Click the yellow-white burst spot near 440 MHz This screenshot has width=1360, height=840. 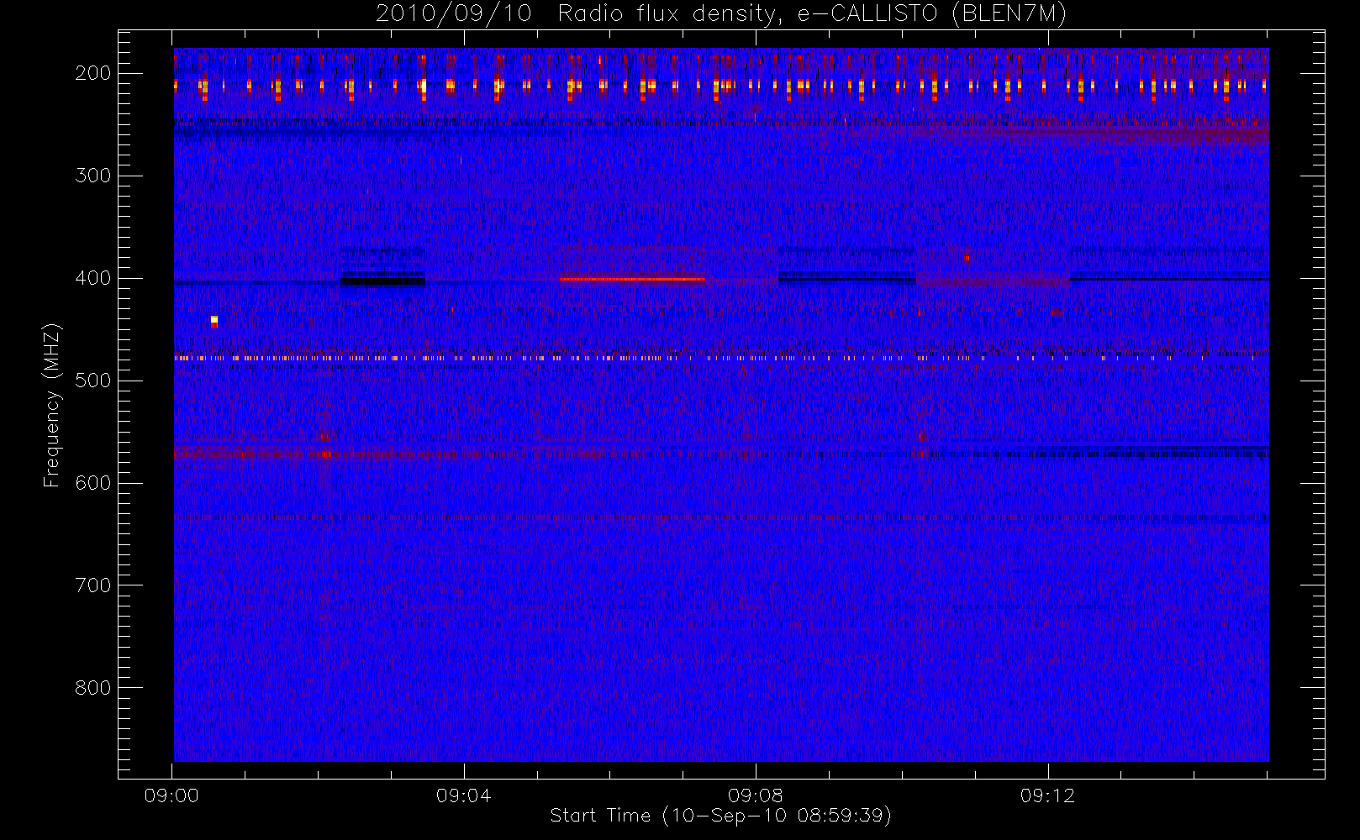click(214, 321)
